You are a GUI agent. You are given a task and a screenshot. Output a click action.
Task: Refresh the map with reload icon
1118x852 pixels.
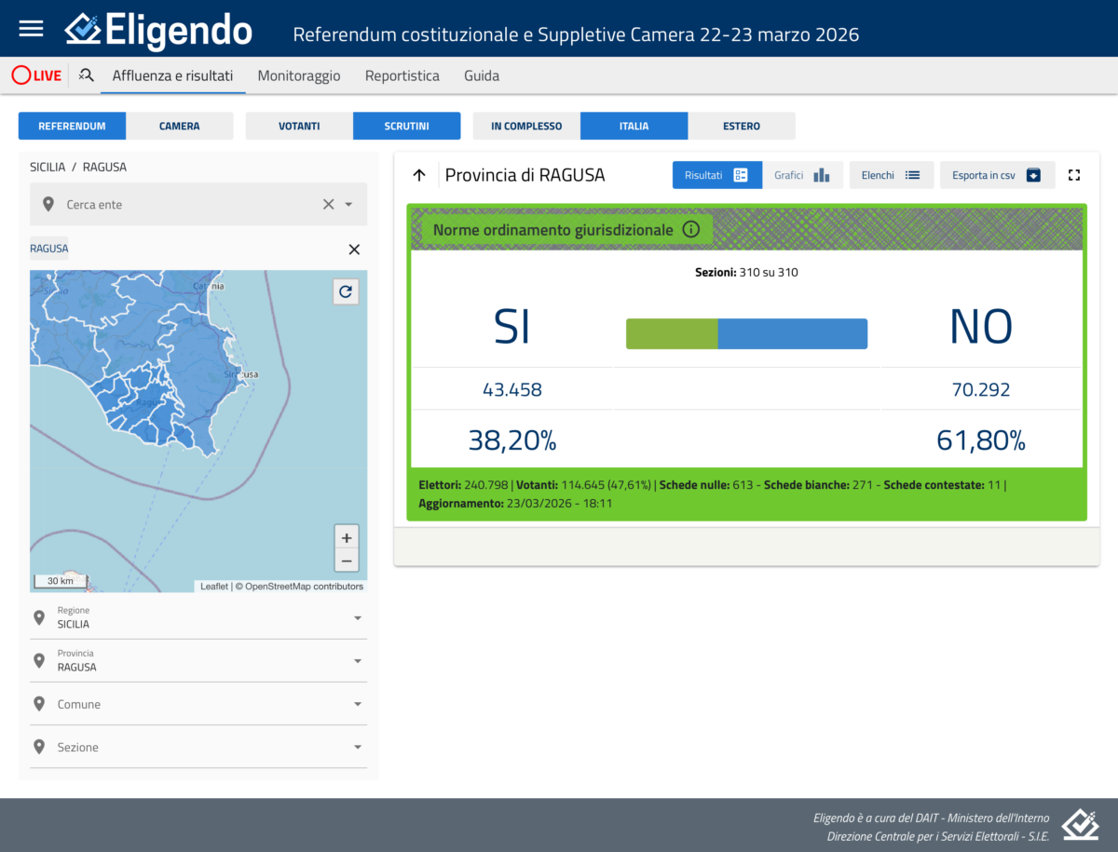(346, 291)
